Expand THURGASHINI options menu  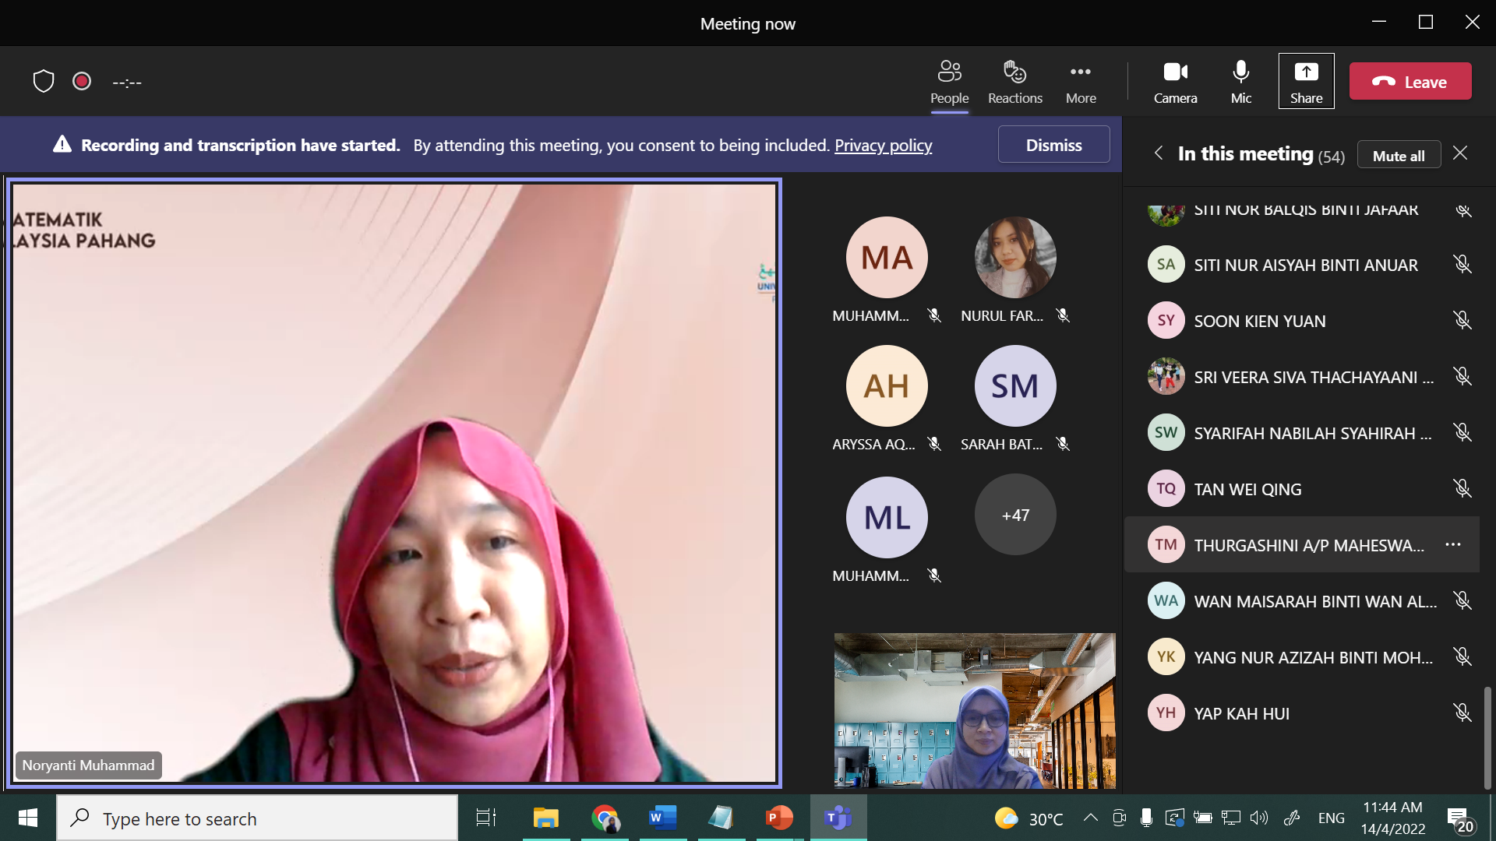(1453, 544)
